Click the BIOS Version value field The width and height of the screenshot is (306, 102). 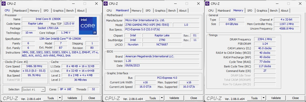pos(162,61)
